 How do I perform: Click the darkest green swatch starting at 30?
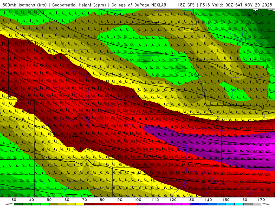pos(18,204)
